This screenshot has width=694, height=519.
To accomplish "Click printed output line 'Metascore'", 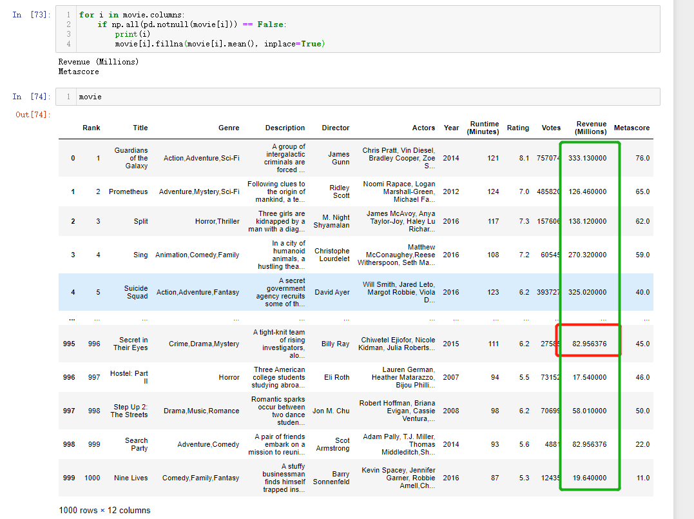I will [x=79, y=72].
